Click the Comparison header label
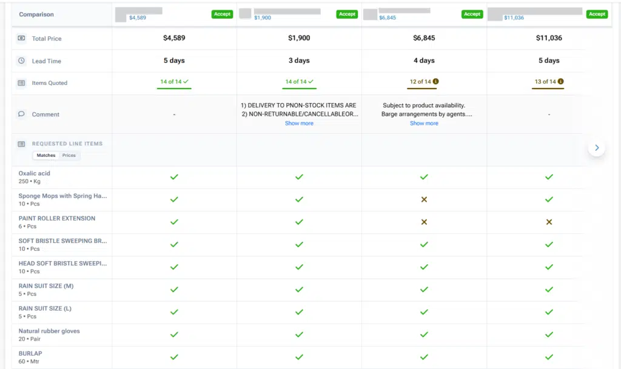Image resolution: width=621 pixels, height=369 pixels. pyautogui.click(x=36, y=14)
